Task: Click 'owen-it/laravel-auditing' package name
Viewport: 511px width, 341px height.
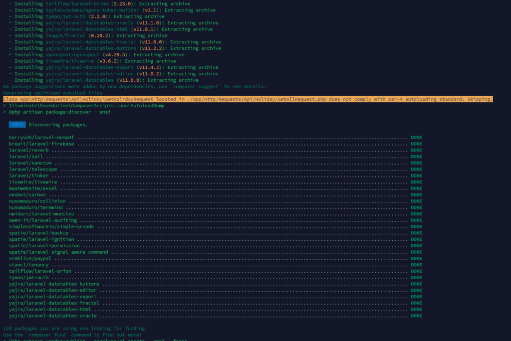Action: point(43,220)
